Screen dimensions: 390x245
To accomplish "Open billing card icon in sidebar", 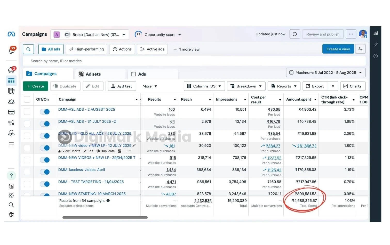I will [x=11, y=112].
